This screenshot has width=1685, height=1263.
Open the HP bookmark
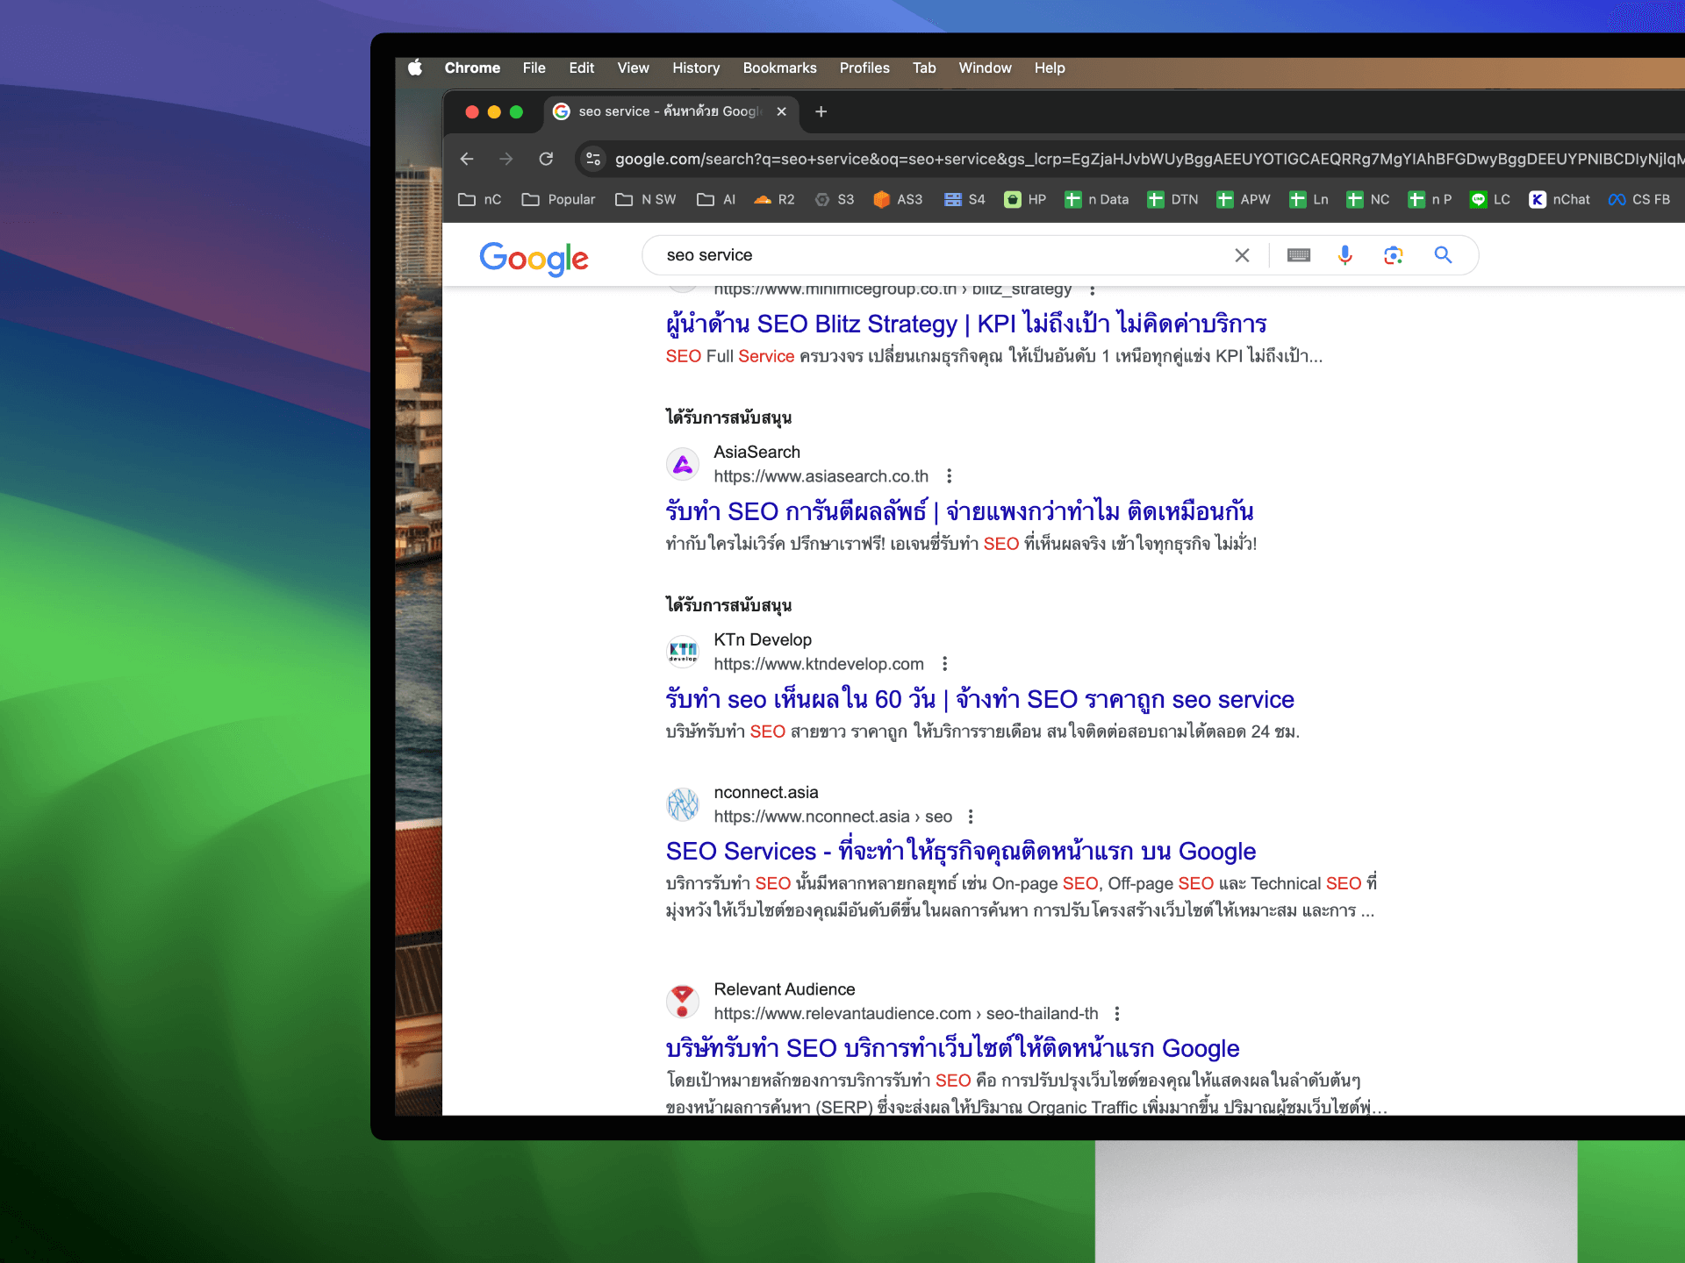[x=1025, y=200]
